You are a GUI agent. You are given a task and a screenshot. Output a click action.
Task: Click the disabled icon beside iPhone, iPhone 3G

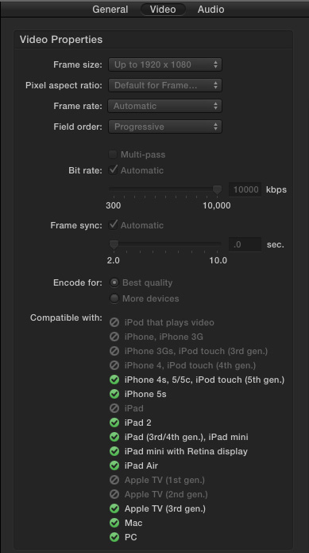click(x=114, y=337)
